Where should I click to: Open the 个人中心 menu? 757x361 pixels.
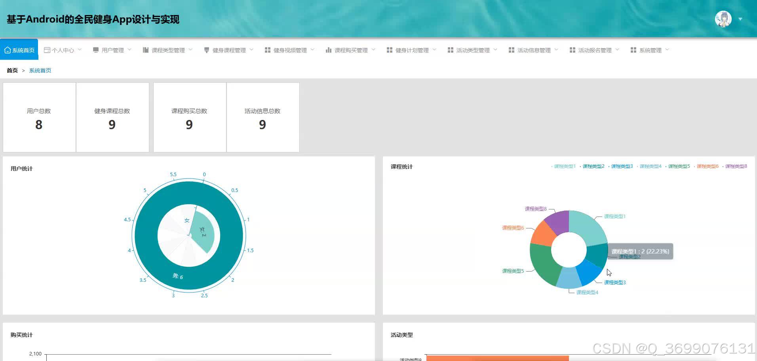(63, 50)
